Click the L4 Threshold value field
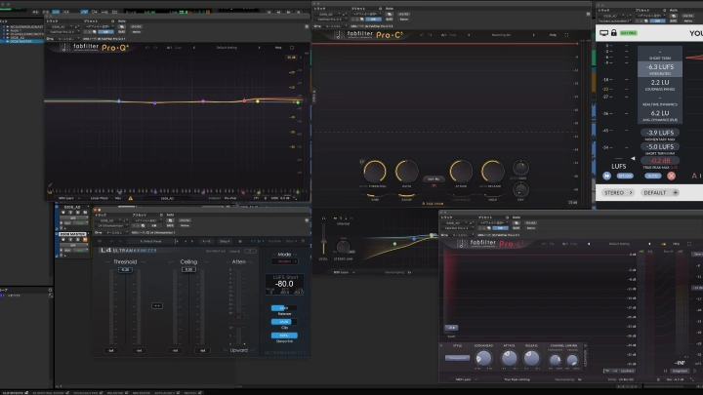 [125, 270]
